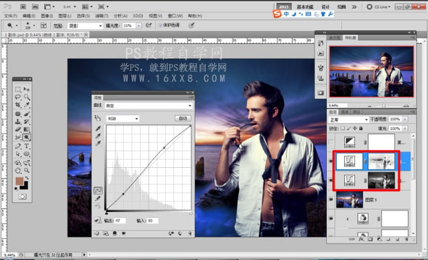
Task: Open the CS Live button
Action: [379, 7]
